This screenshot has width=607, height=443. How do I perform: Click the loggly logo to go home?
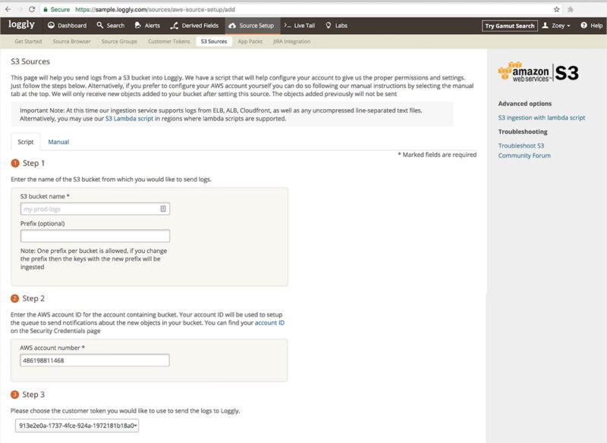(x=24, y=25)
